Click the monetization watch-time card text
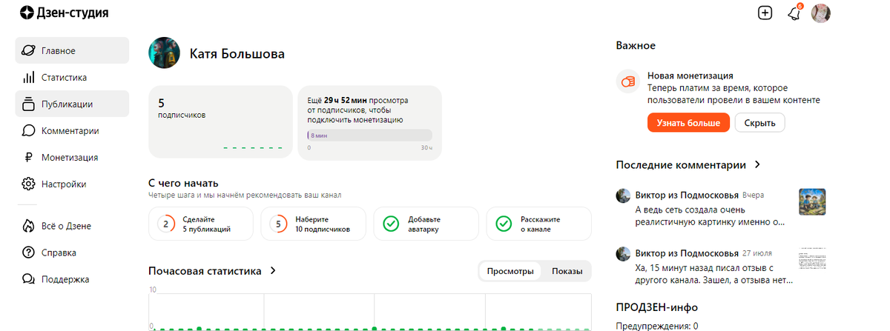 [358, 109]
